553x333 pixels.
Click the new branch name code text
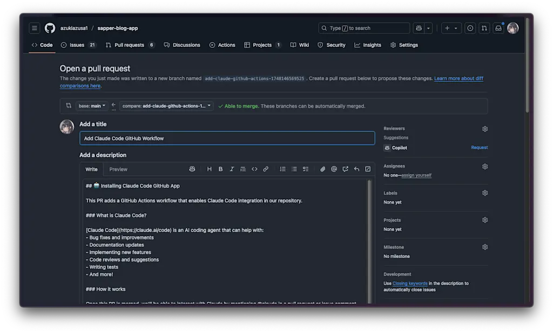click(x=254, y=79)
